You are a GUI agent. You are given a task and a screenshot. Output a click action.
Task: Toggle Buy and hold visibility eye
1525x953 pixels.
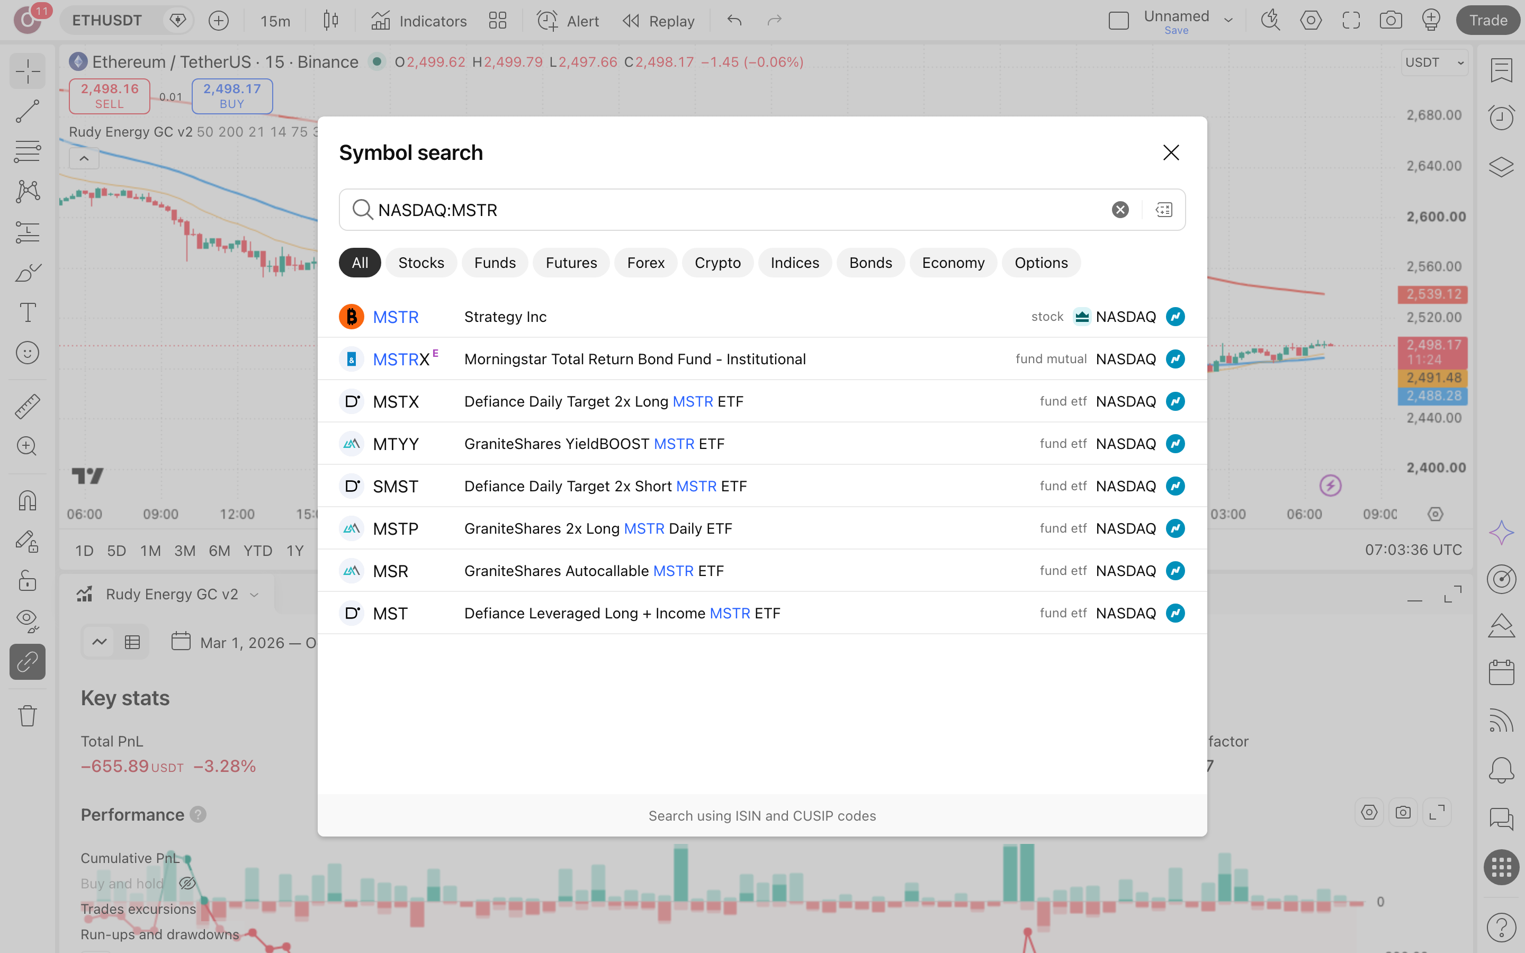pos(187,883)
